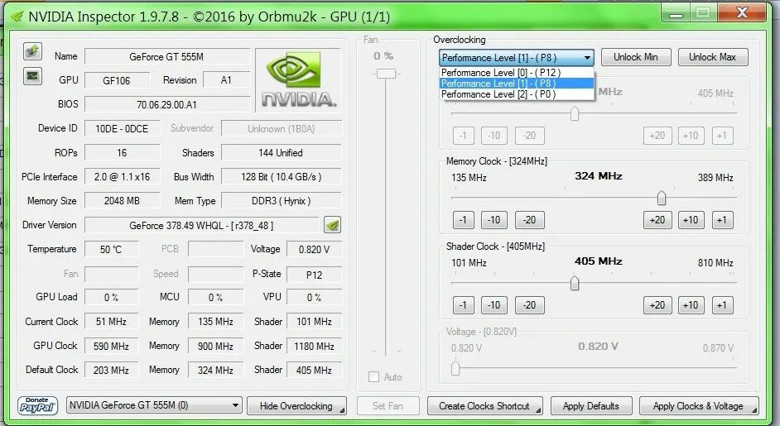Click the Device ID value 10DE - 0DCE
The height and width of the screenshot is (426, 780).
pos(122,129)
